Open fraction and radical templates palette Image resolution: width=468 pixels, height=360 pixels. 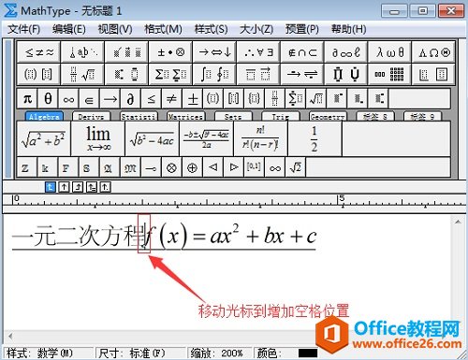pyautogui.click(x=82, y=74)
